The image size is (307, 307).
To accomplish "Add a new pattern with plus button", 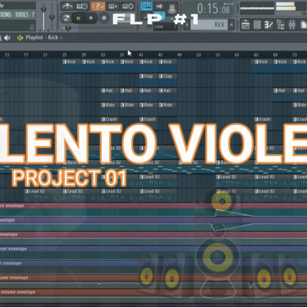I will point(231,25).
